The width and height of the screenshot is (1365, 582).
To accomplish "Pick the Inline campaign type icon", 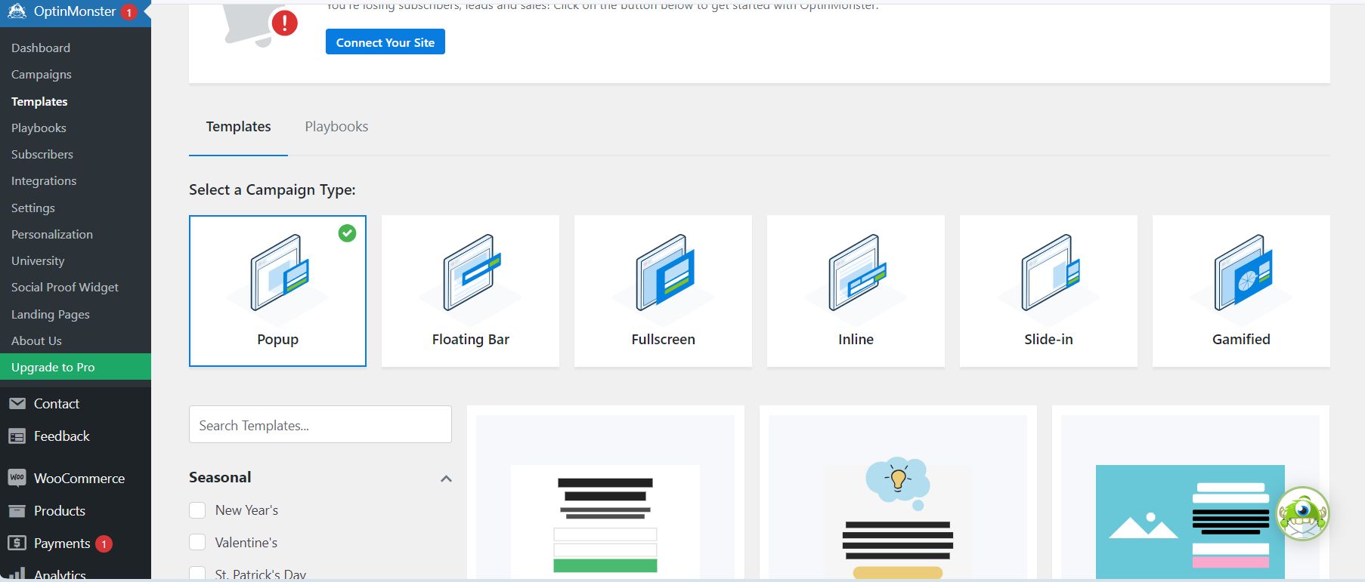I will tap(856, 273).
